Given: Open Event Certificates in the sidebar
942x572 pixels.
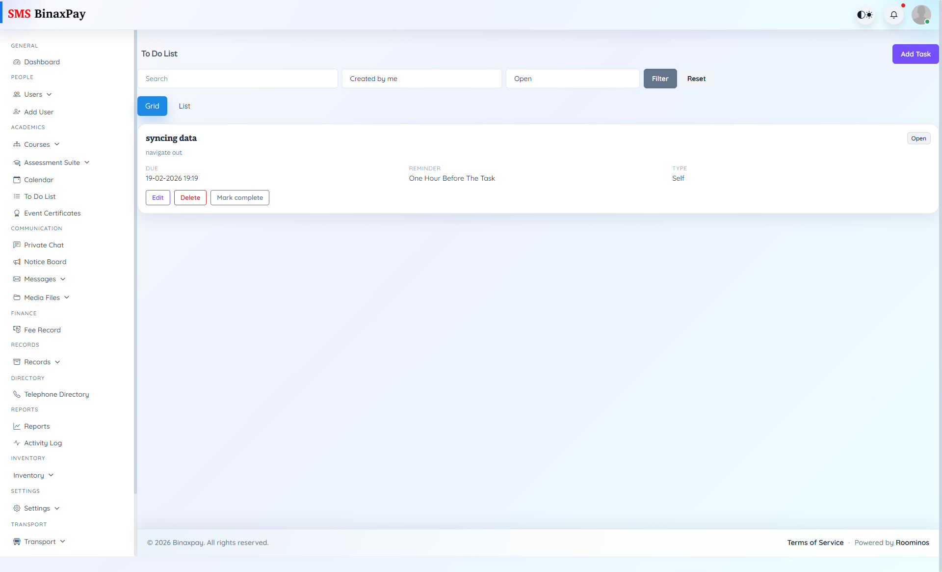Looking at the screenshot, I should pyautogui.click(x=52, y=213).
